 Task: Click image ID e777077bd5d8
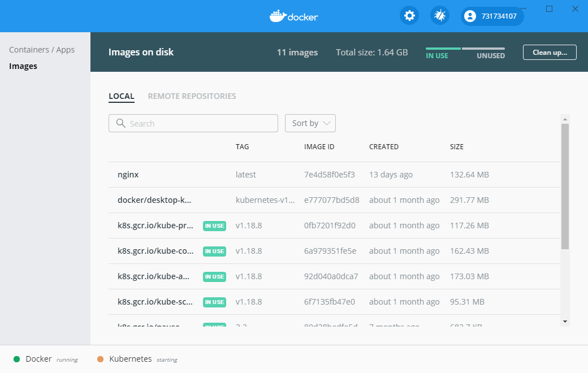[x=331, y=200]
